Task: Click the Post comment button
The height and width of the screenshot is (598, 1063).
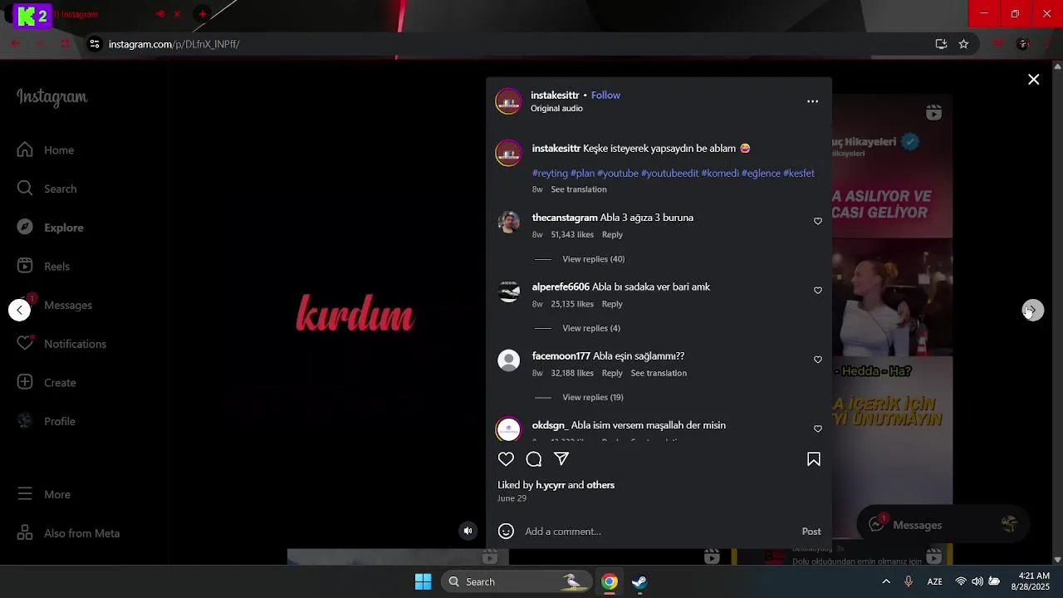Action: click(811, 532)
